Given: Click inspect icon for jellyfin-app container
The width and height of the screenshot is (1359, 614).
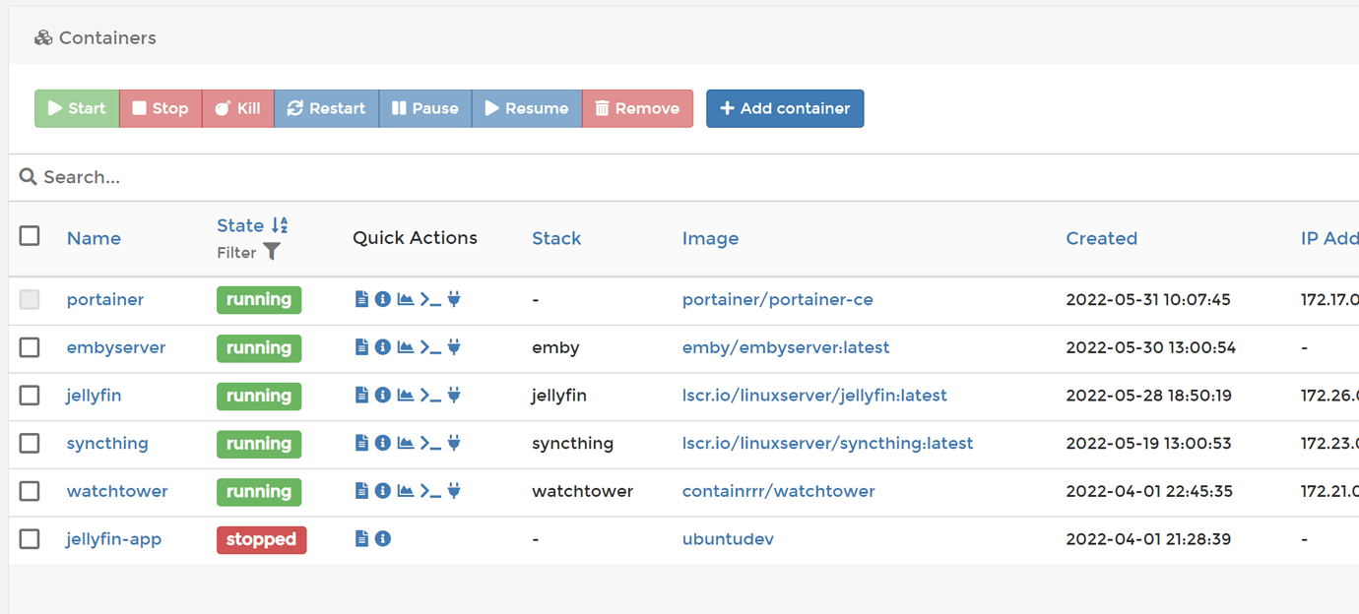Looking at the screenshot, I should pyautogui.click(x=383, y=539).
